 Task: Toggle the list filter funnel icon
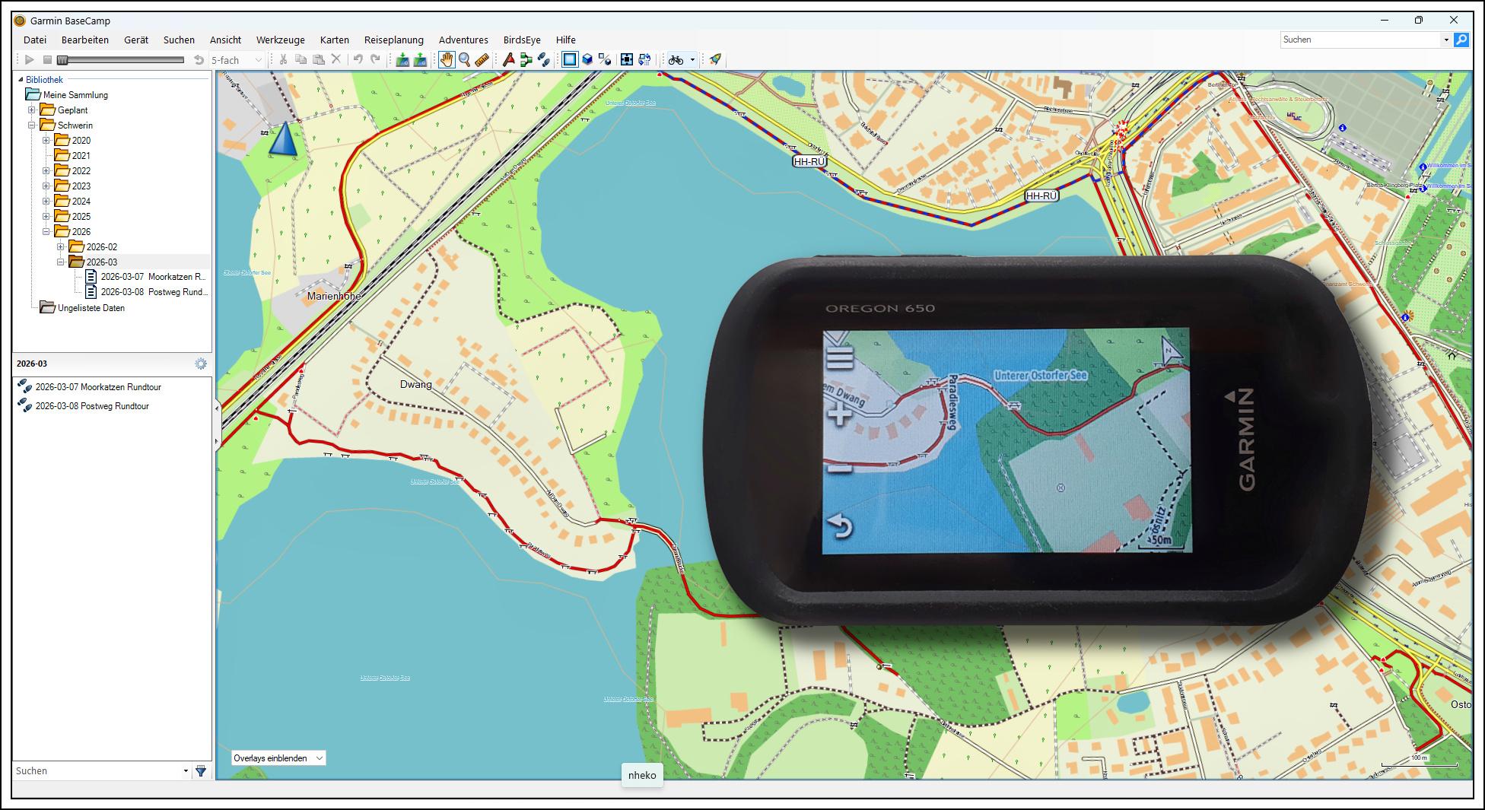coord(201,771)
